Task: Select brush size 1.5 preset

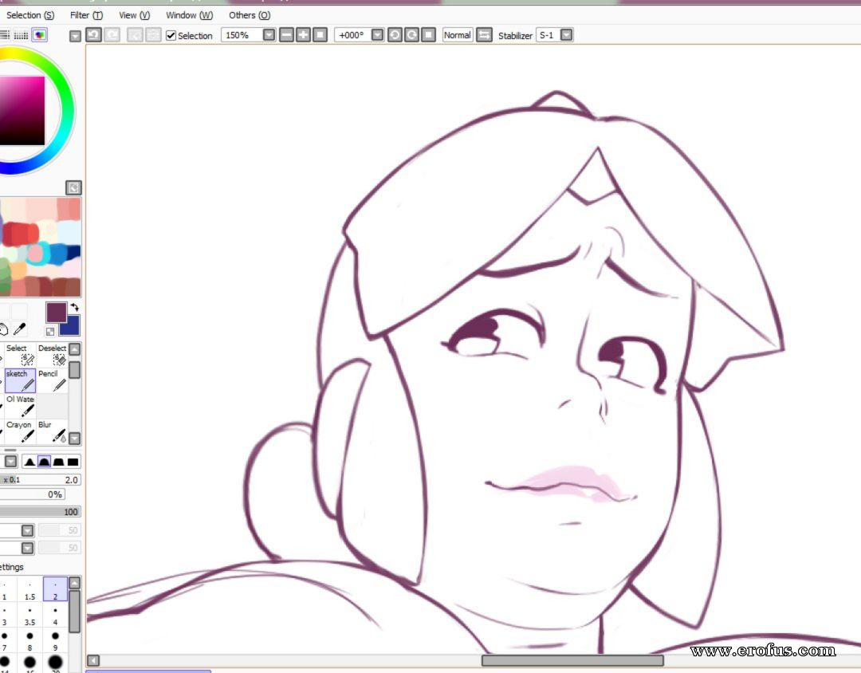Action: [29, 589]
